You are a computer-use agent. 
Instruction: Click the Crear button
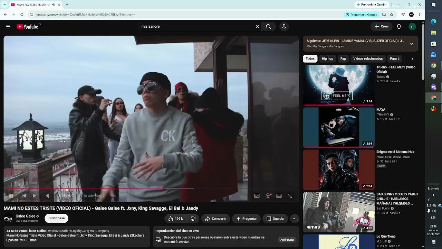pyautogui.click(x=382, y=27)
